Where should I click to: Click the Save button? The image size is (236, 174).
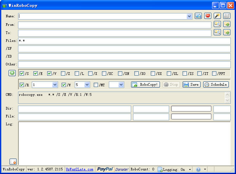tap(191, 84)
